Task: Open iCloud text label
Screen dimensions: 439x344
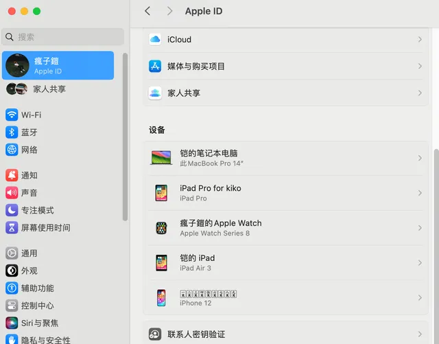Action: coord(179,40)
